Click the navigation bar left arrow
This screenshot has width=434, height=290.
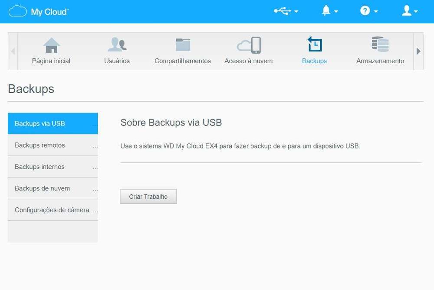pyautogui.click(x=13, y=52)
